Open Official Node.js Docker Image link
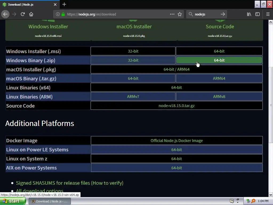 tap(177, 140)
